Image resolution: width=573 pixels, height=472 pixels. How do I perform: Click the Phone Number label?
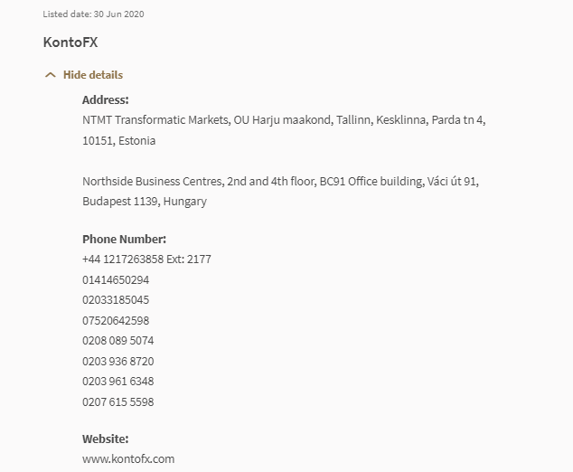124,240
